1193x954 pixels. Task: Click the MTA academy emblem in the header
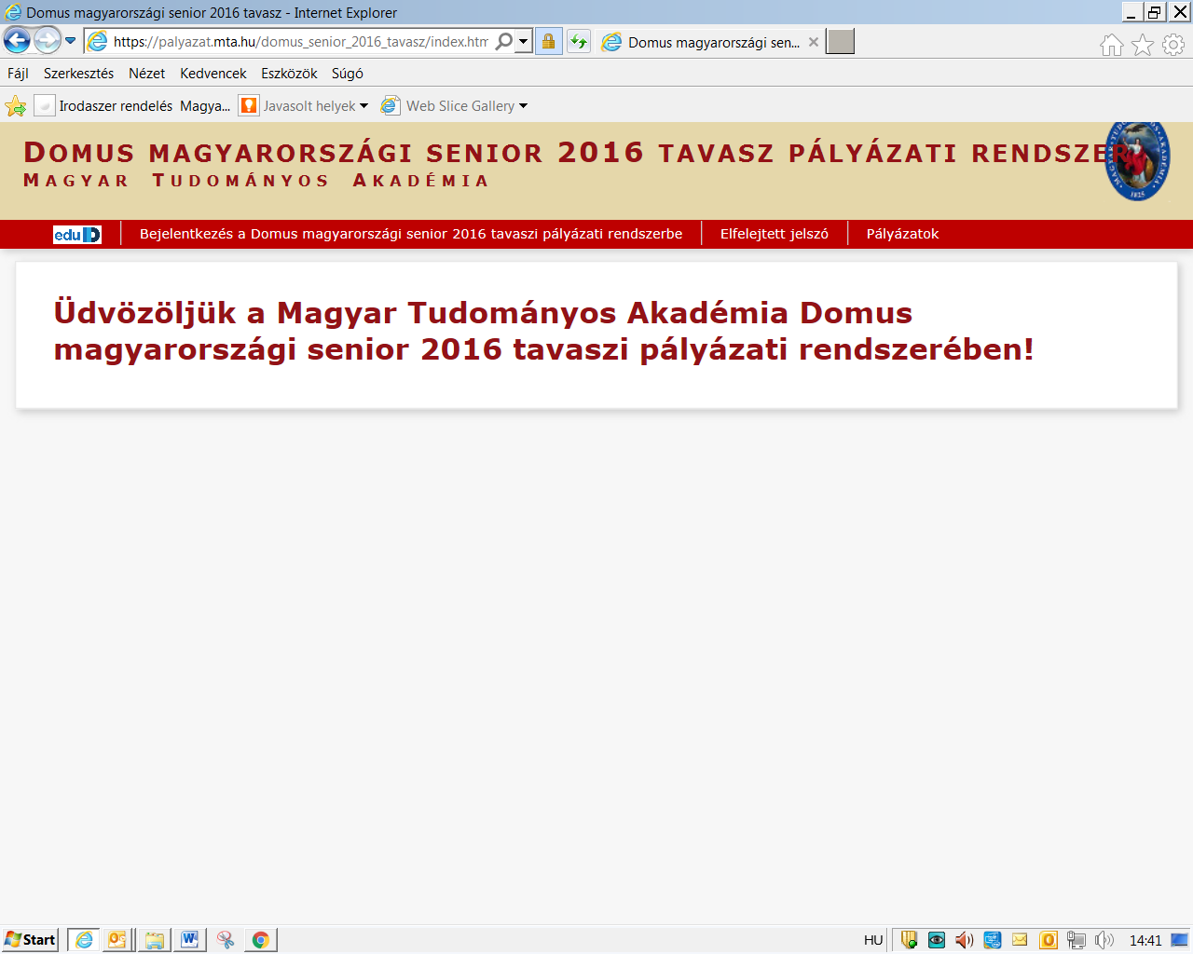tap(1137, 160)
